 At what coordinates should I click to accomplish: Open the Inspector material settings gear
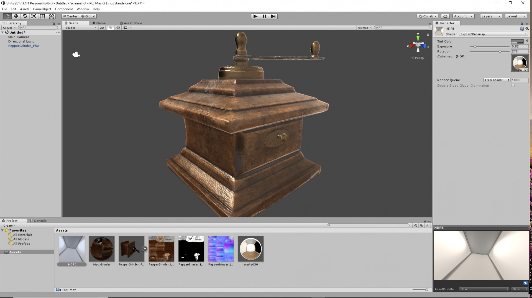pos(527,29)
